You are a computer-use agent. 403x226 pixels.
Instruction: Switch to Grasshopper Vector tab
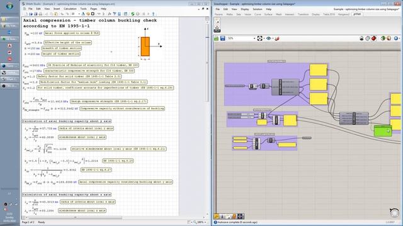pos(247,14)
